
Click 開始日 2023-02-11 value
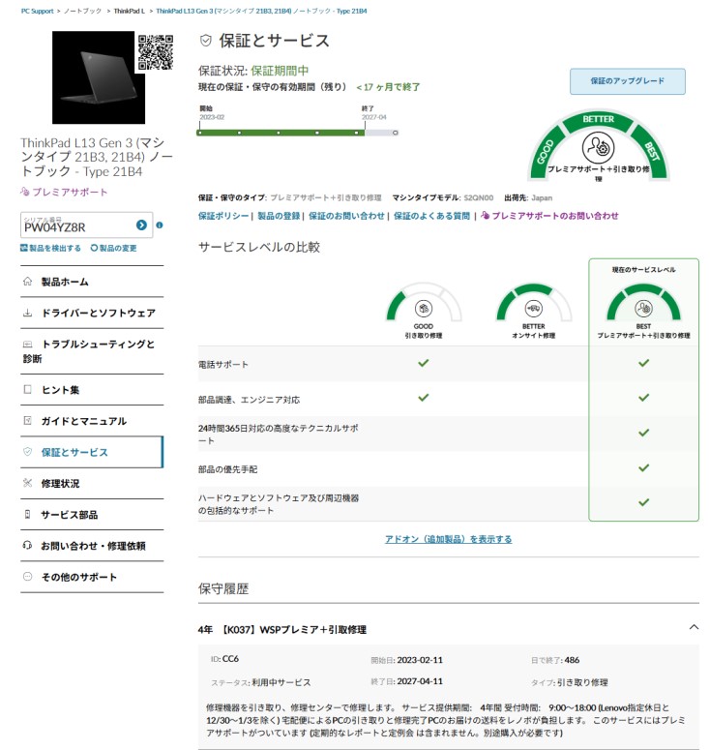tap(420, 660)
